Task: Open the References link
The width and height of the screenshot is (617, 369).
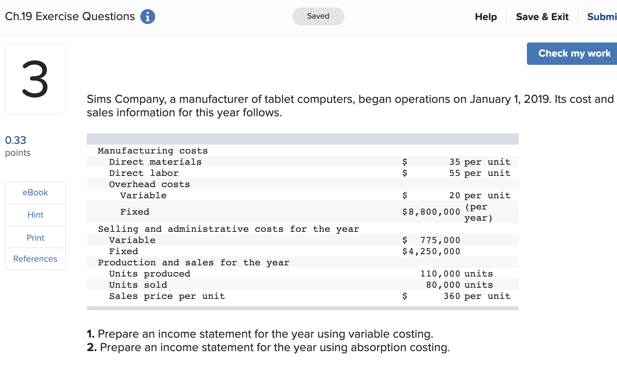Action: (x=35, y=259)
